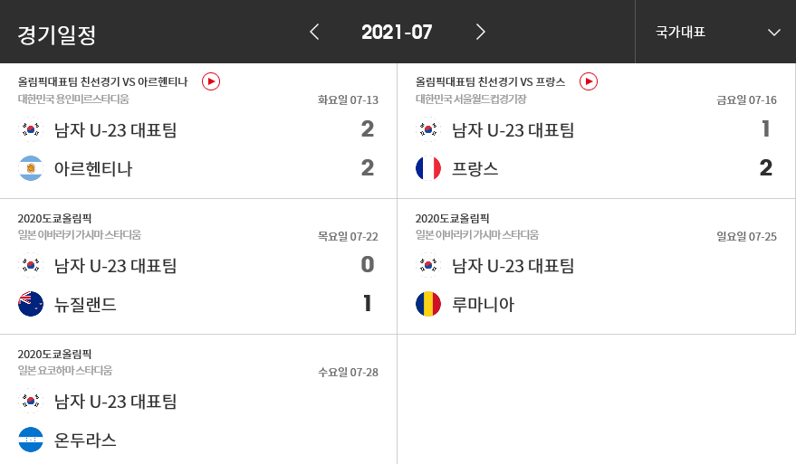Screen dimensions: 796x464
Task: Click the 2021-07 month label
Action: pyautogui.click(x=397, y=32)
